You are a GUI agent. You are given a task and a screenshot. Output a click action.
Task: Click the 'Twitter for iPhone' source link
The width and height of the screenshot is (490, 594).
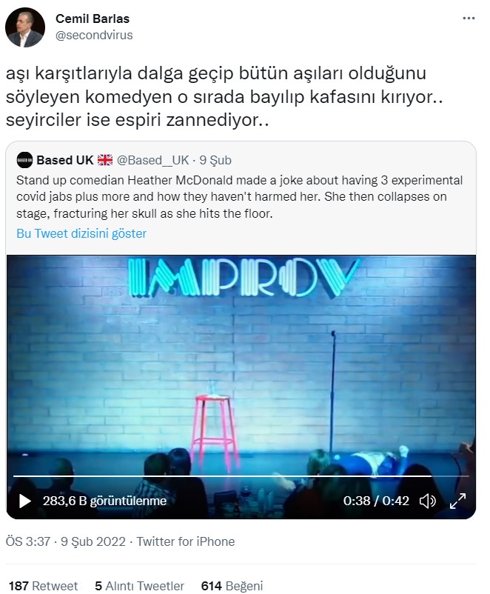[x=186, y=541]
